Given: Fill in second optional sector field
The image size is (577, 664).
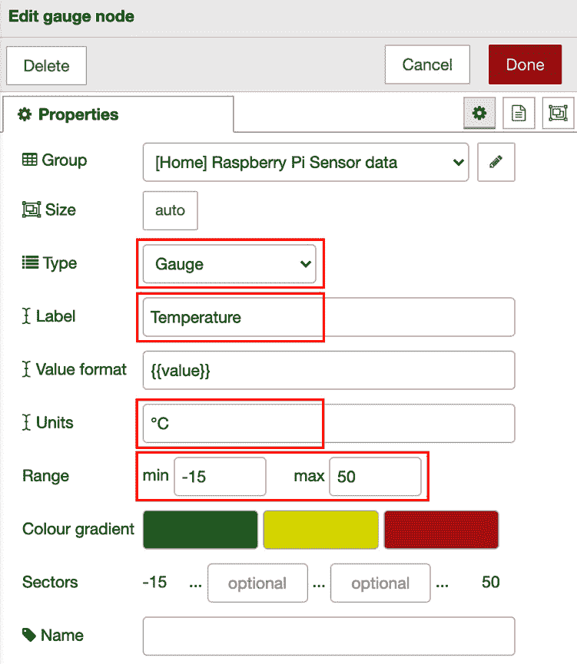Looking at the screenshot, I should point(380,583).
